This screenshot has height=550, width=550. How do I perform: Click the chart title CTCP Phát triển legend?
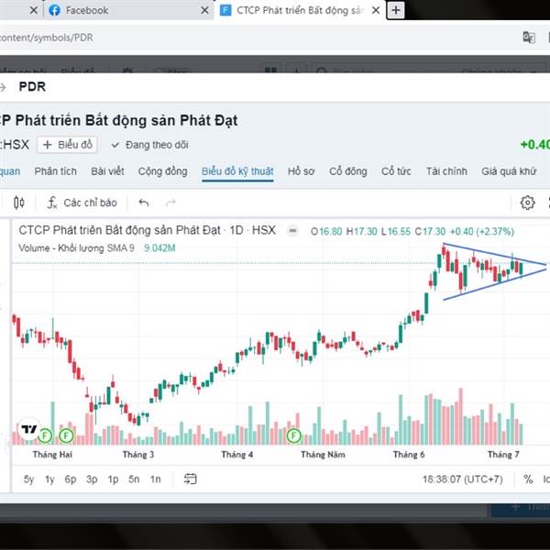coord(147,230)
